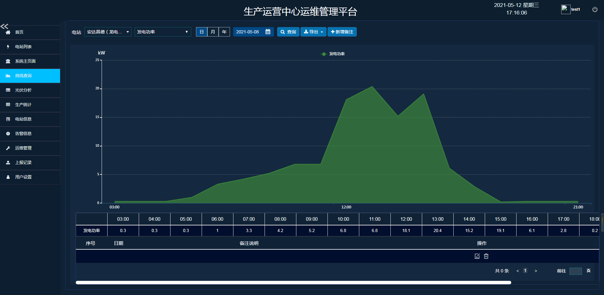Click the power logout icon
Screen dimensions: 604x295
pyautogui.click(x=595, y=9)
